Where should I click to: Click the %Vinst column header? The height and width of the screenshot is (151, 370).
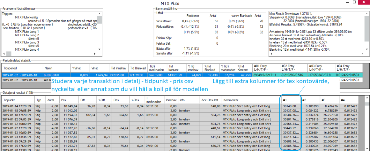(80, 68)
